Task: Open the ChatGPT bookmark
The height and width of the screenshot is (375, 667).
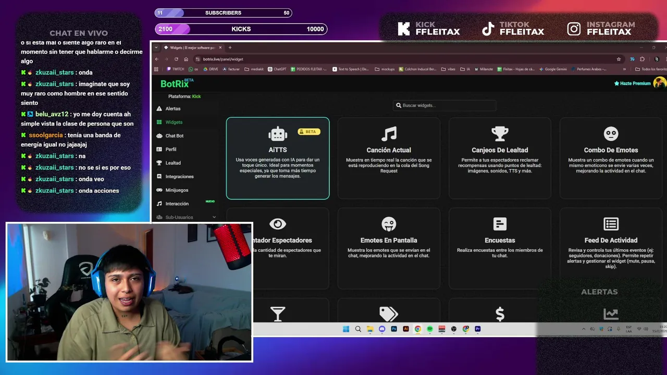Action: pos(277,69)
